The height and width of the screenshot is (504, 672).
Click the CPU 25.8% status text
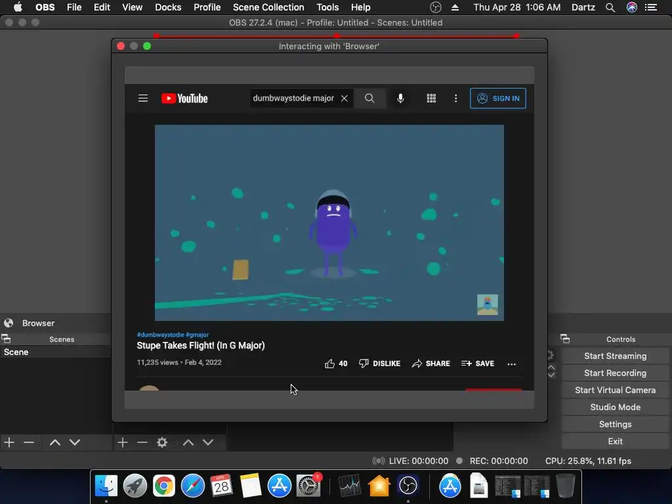(588, 461)
